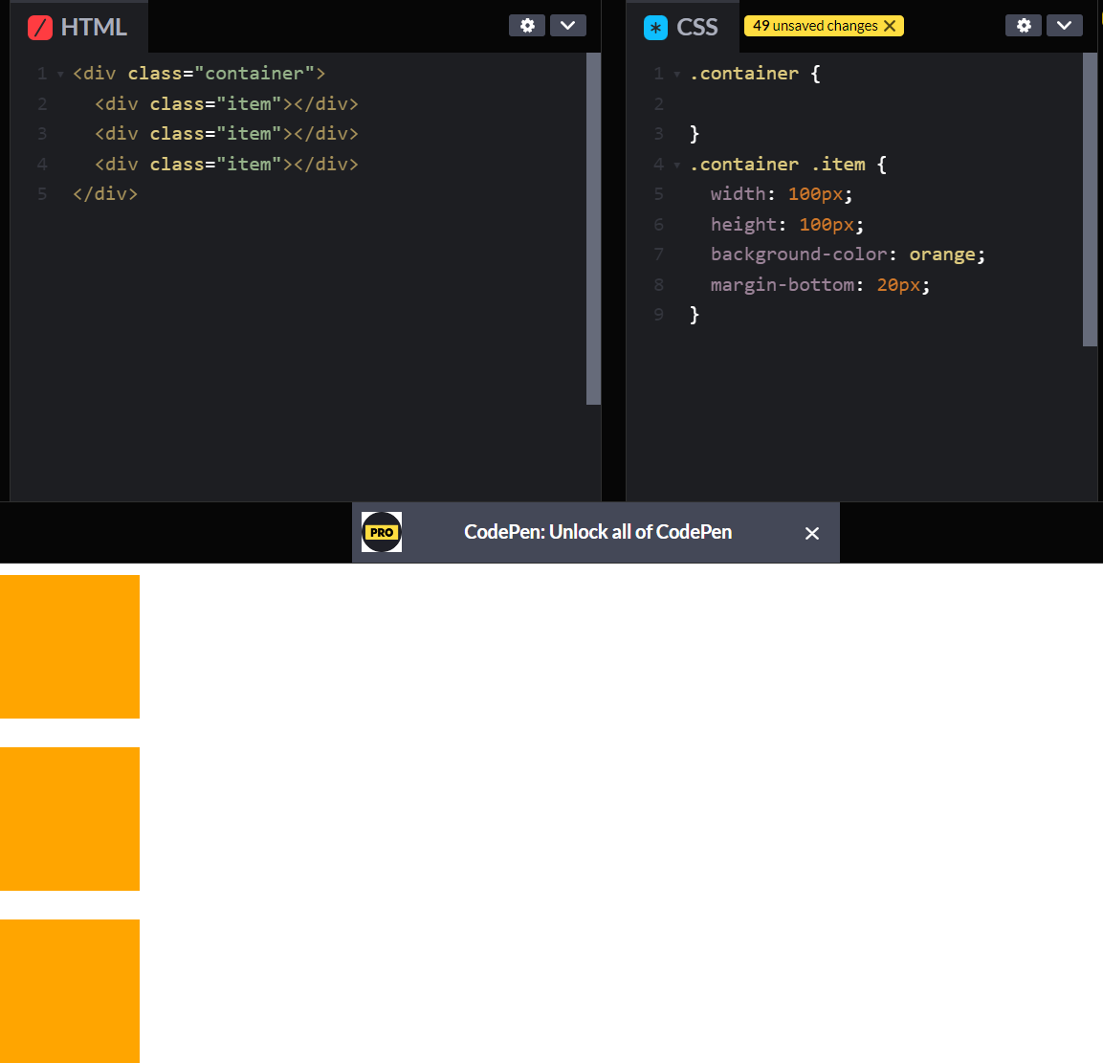Close the CodePen PRO banner

[812, 533]
